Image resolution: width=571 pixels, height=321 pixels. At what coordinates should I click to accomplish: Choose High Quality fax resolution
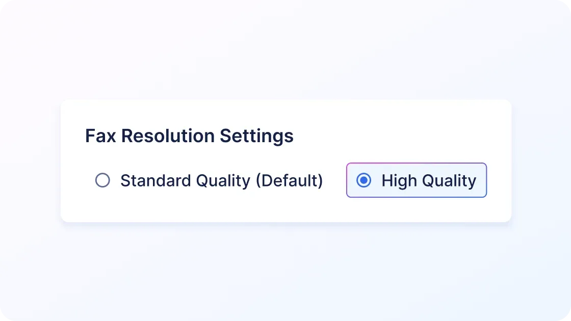[364, 180]
